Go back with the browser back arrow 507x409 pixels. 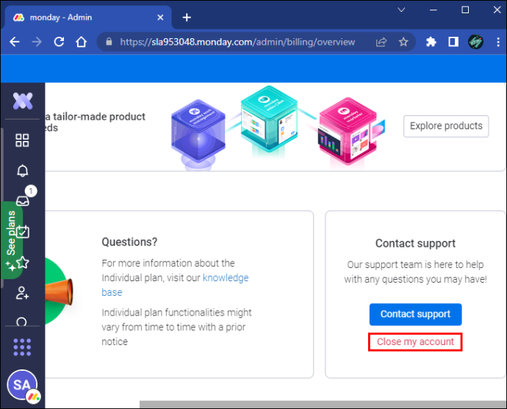click(15, 42)
